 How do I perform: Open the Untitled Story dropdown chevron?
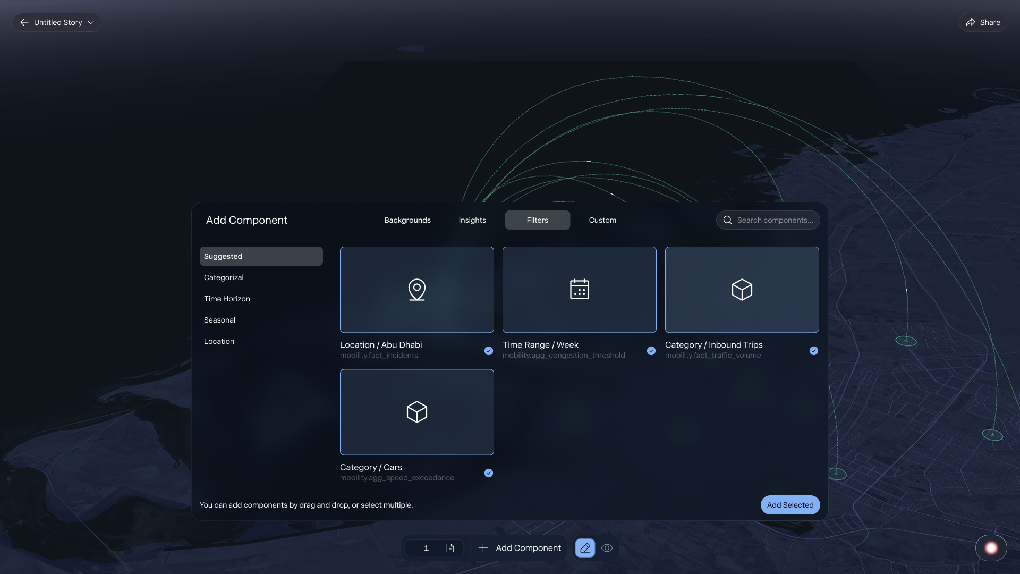click(x=91, y=22)
